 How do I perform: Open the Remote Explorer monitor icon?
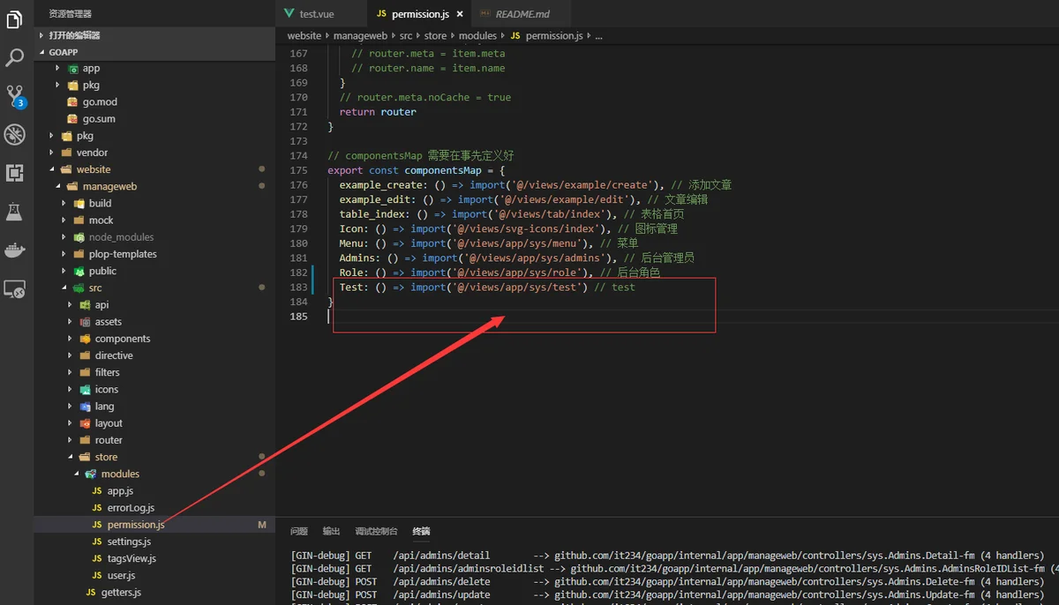14,288
